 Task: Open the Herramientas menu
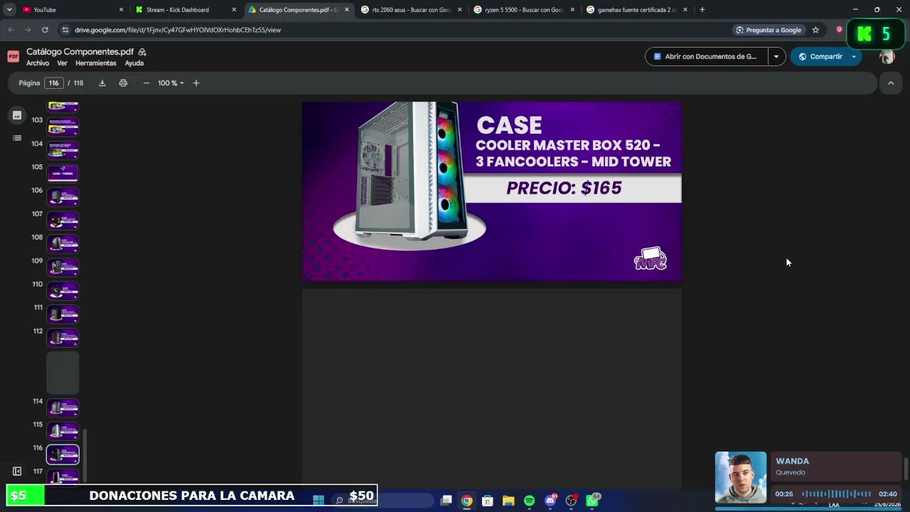[96, 63]
